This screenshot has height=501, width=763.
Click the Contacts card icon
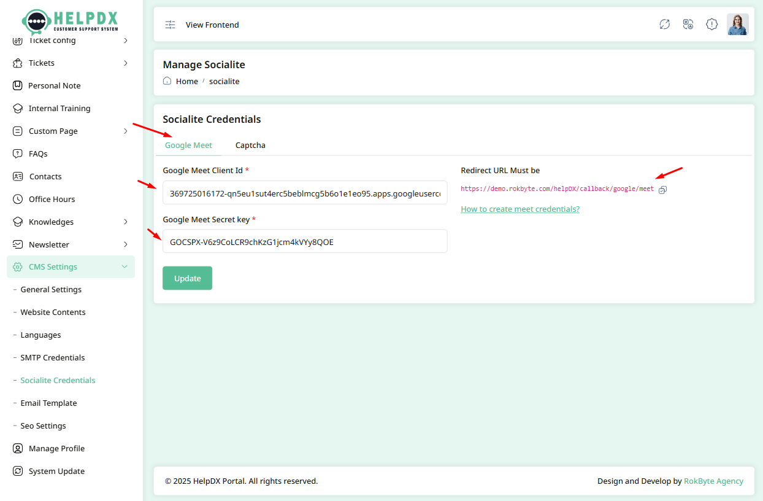click(17, 176)
